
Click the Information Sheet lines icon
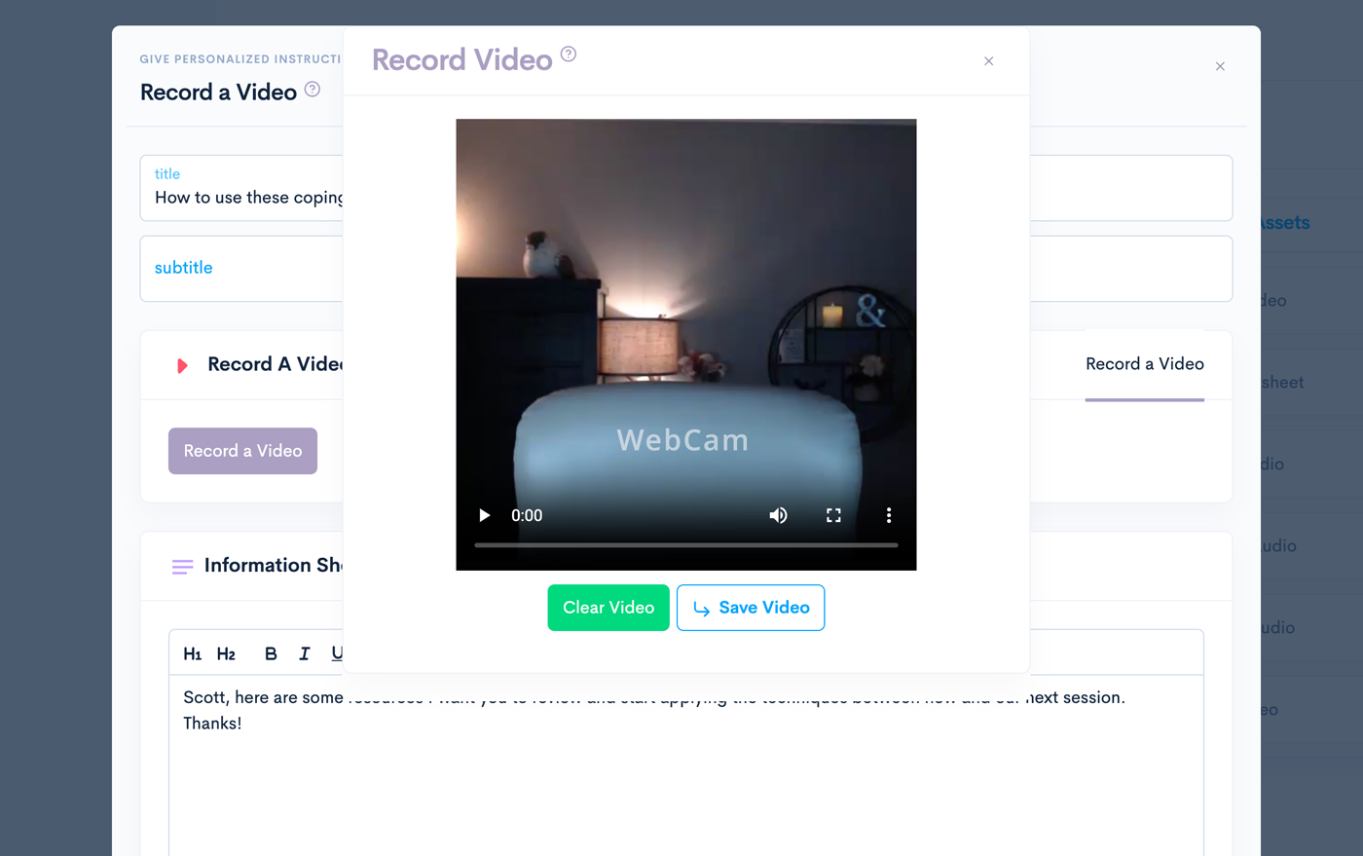tap(182, 567)
